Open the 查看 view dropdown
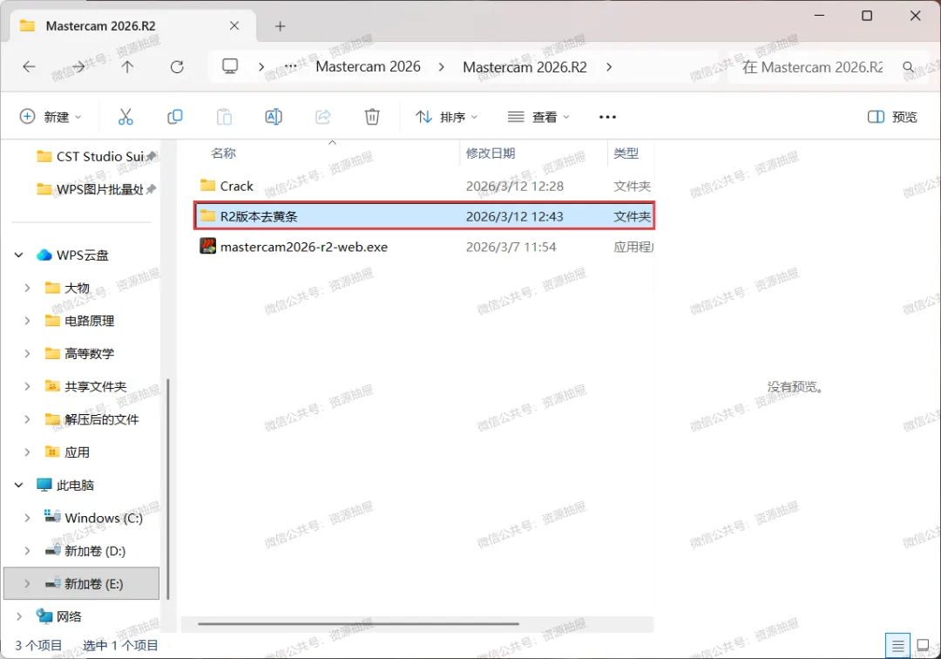The image size is (941, 659). pyautogui.click(x=538, y=117)
